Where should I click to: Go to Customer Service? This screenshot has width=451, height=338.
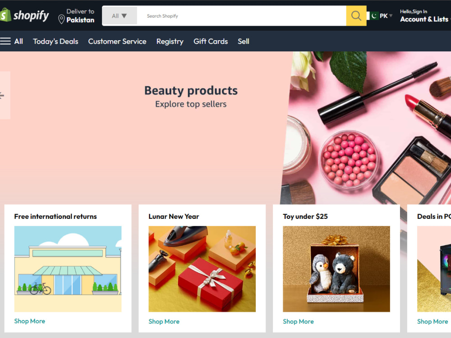[117, 42]
